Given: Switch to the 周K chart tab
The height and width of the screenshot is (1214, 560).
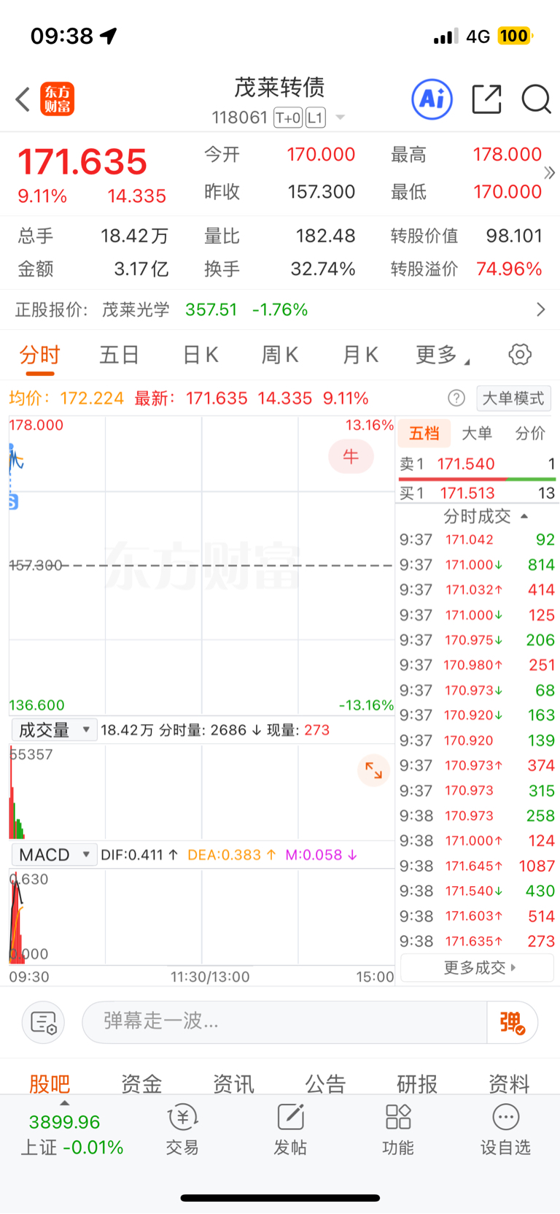Looking at the screenshot, I should click(280, 356).
